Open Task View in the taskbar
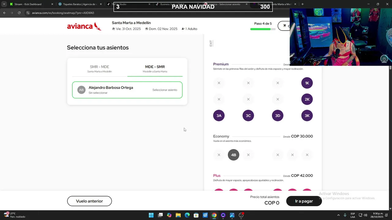 click(160, 215)
